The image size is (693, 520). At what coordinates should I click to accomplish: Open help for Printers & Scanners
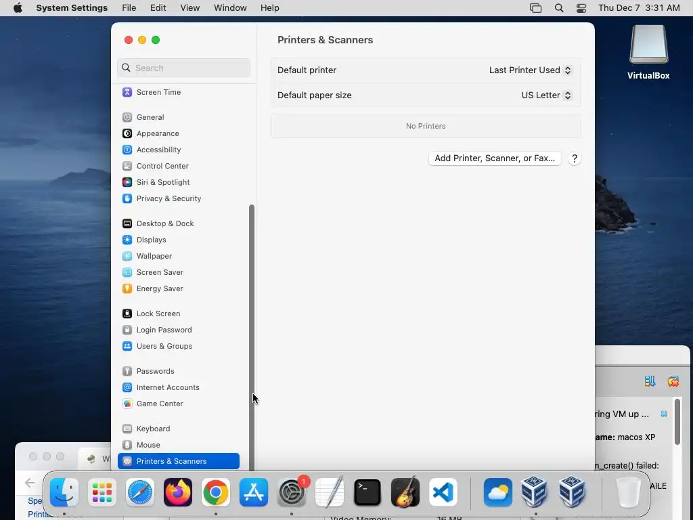[574, 158]
